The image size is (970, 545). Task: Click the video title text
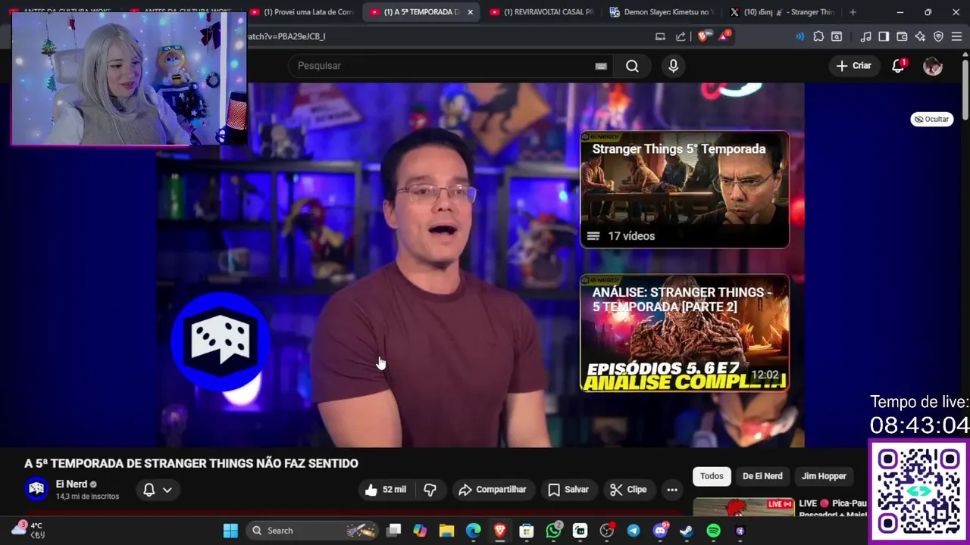click(191, 463)
